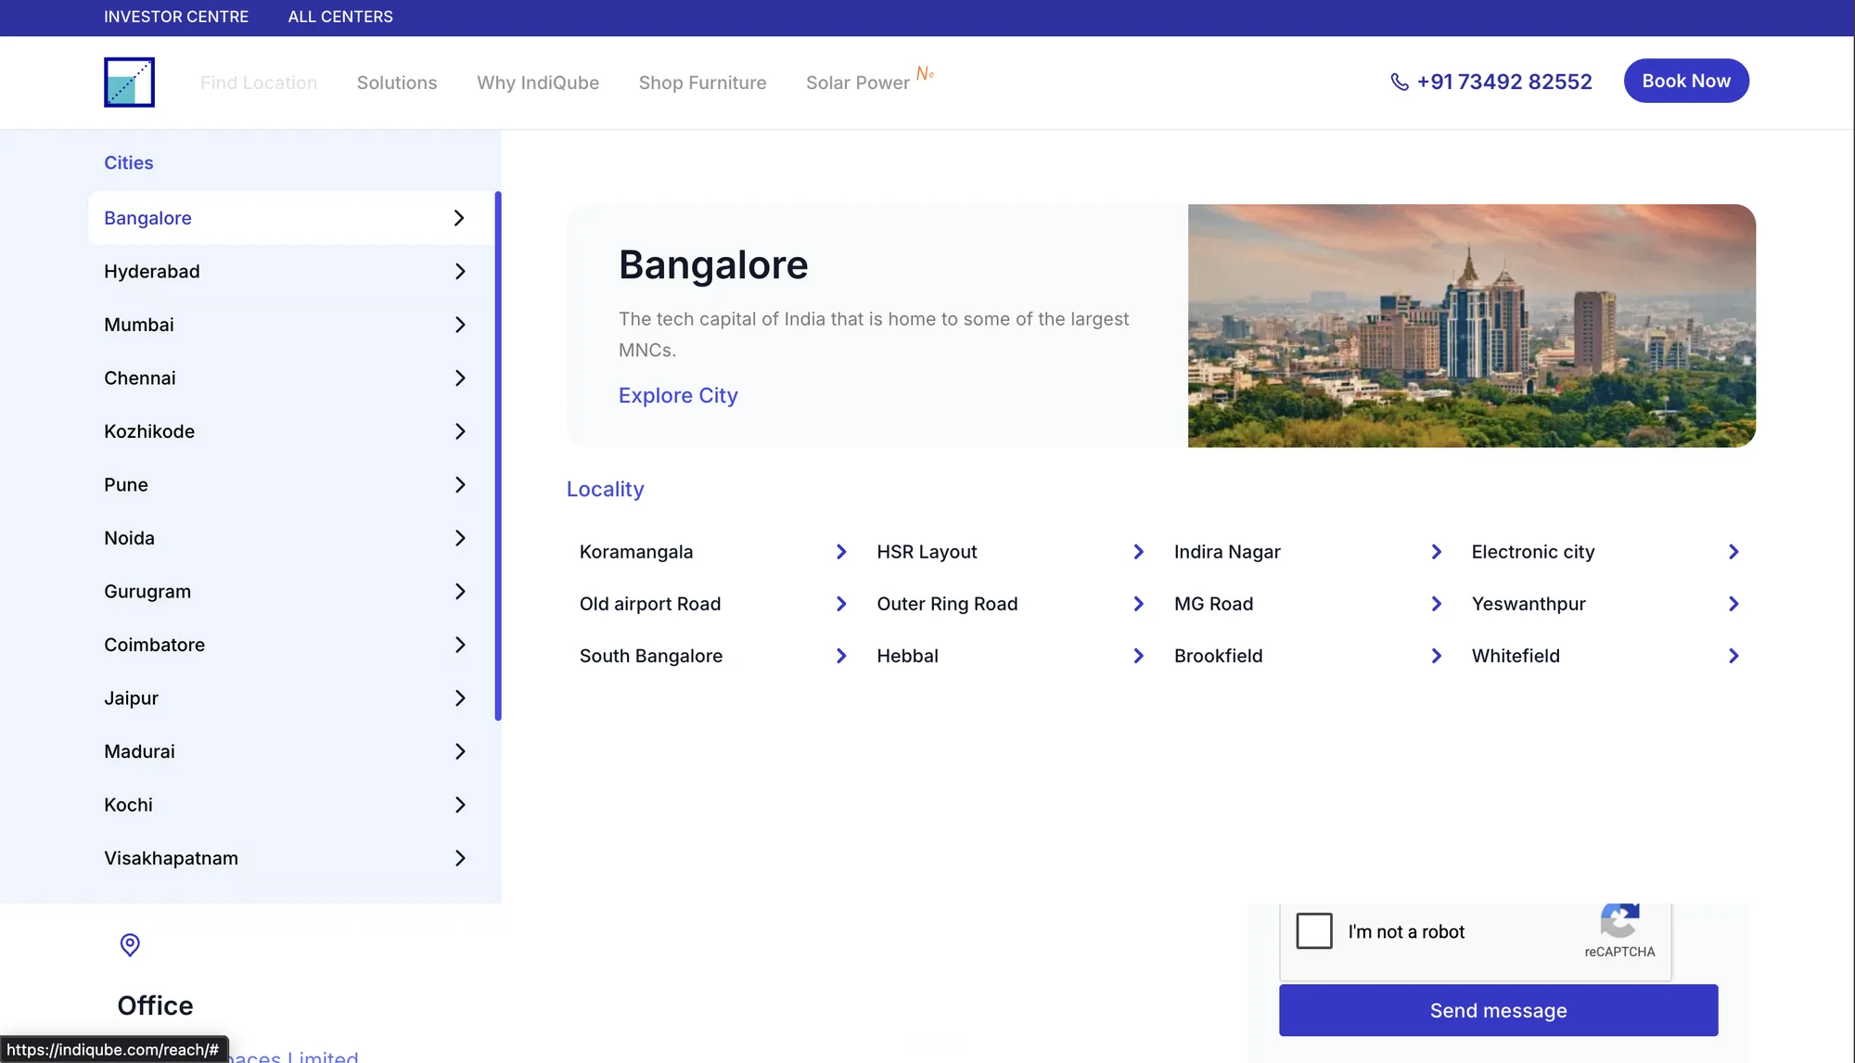Check the I'm not a robot box
The width and height of the screenshot is (1855, 1063).
coord(1314,930)
